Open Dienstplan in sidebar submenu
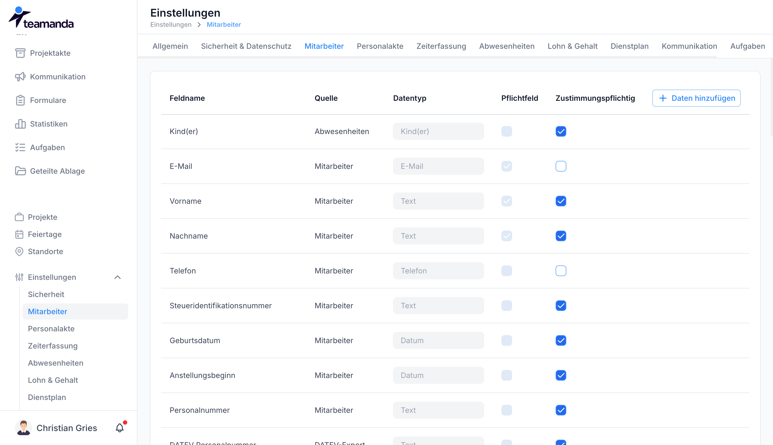 click(x=47, y=397)
